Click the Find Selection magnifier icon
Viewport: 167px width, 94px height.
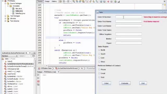point(74,1)
